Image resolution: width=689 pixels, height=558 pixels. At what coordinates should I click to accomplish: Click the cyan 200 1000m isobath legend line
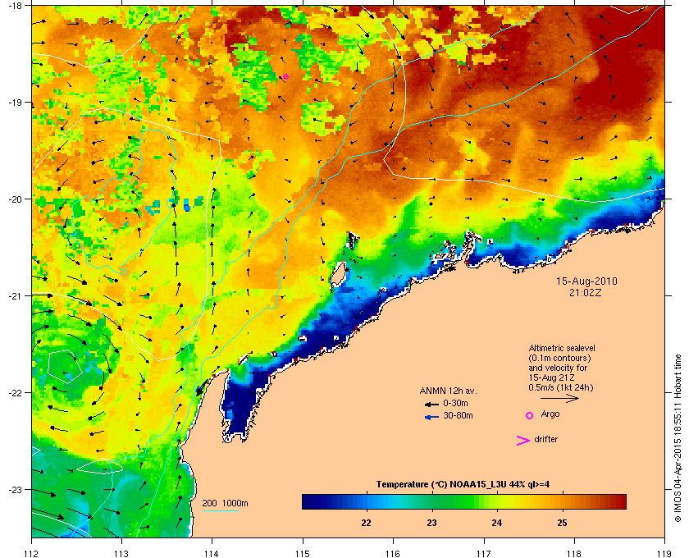pyautogui.click(x=220, y=511)
